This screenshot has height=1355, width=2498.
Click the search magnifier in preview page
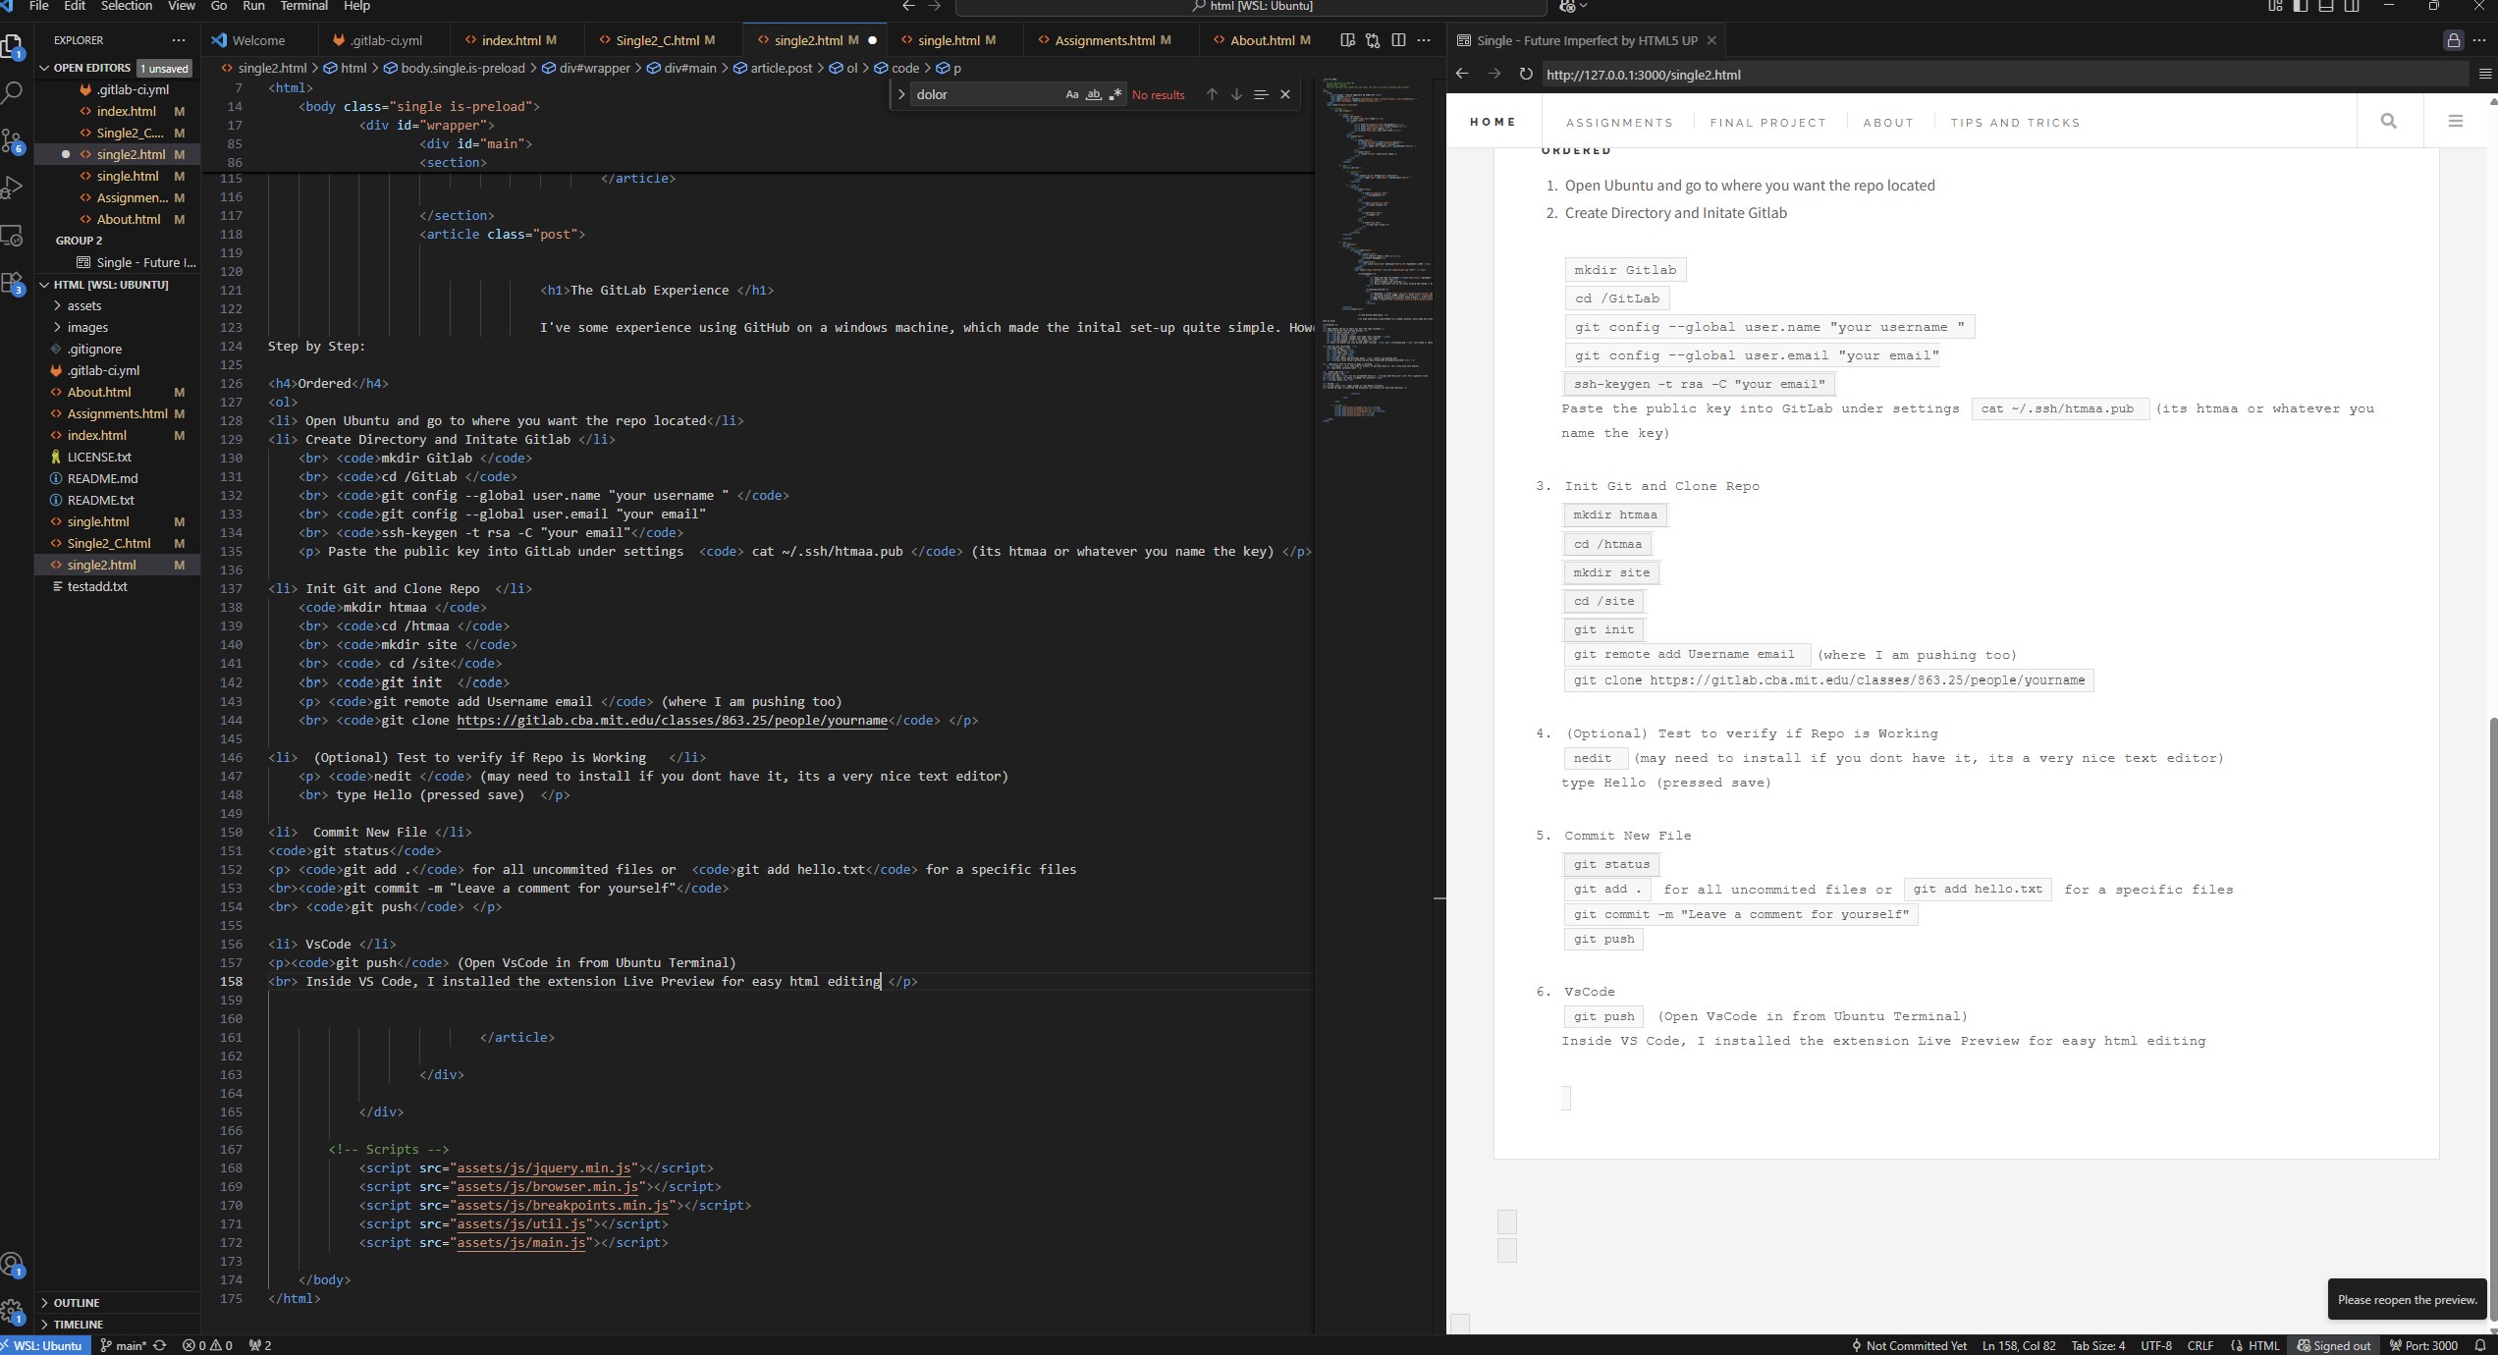2388,121
